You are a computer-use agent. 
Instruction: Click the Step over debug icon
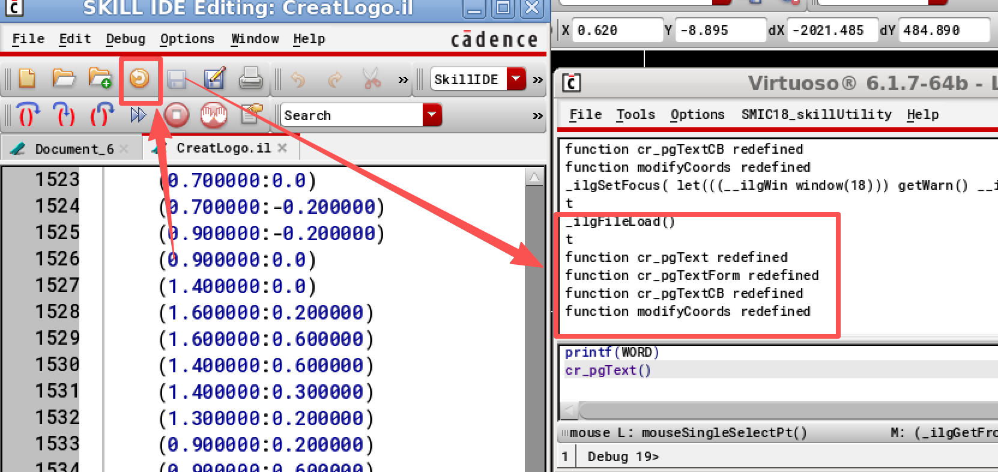click(x=28, y=114)
